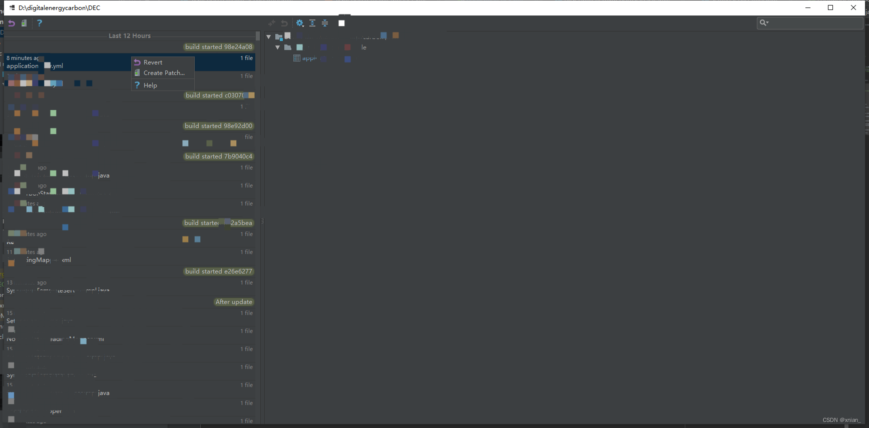Click the magnifier icon in search box
The image size is (869, 428).
pos(764,22)
